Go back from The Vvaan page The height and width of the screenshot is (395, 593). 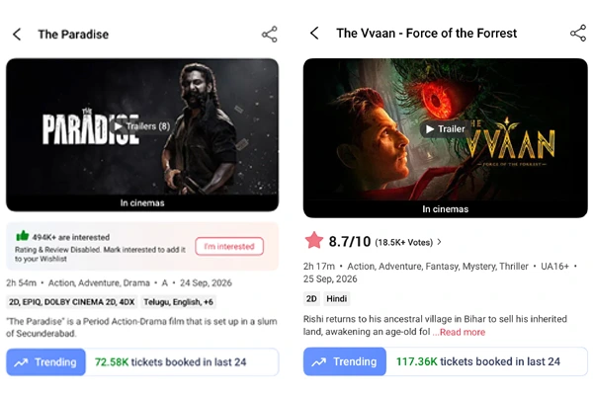click(314, 33)
